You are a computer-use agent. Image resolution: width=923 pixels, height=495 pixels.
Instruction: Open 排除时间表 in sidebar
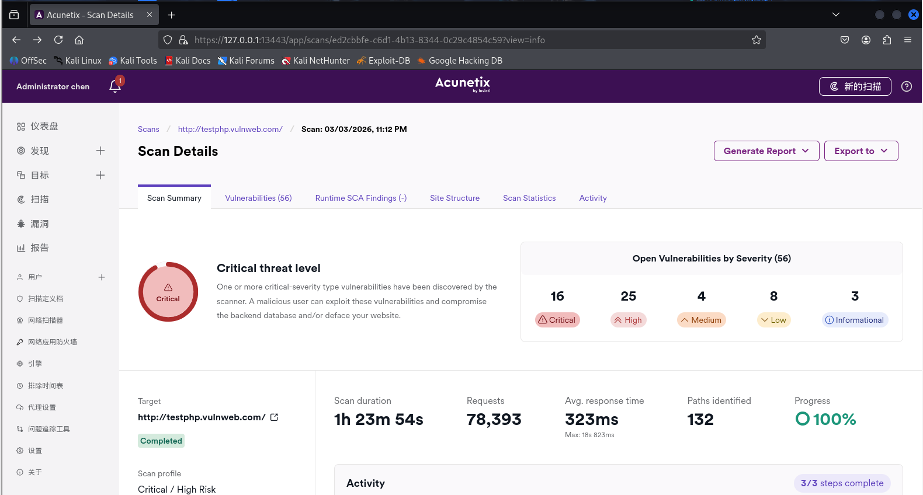click(x=40, y=386)
